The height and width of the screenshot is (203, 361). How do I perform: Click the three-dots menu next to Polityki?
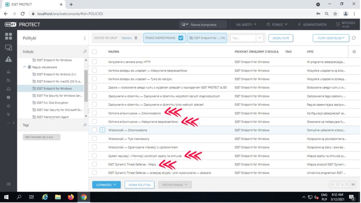point(85,38)
